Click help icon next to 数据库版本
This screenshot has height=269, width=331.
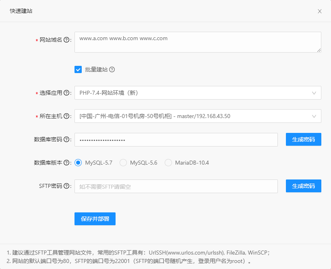click(66, 163)
